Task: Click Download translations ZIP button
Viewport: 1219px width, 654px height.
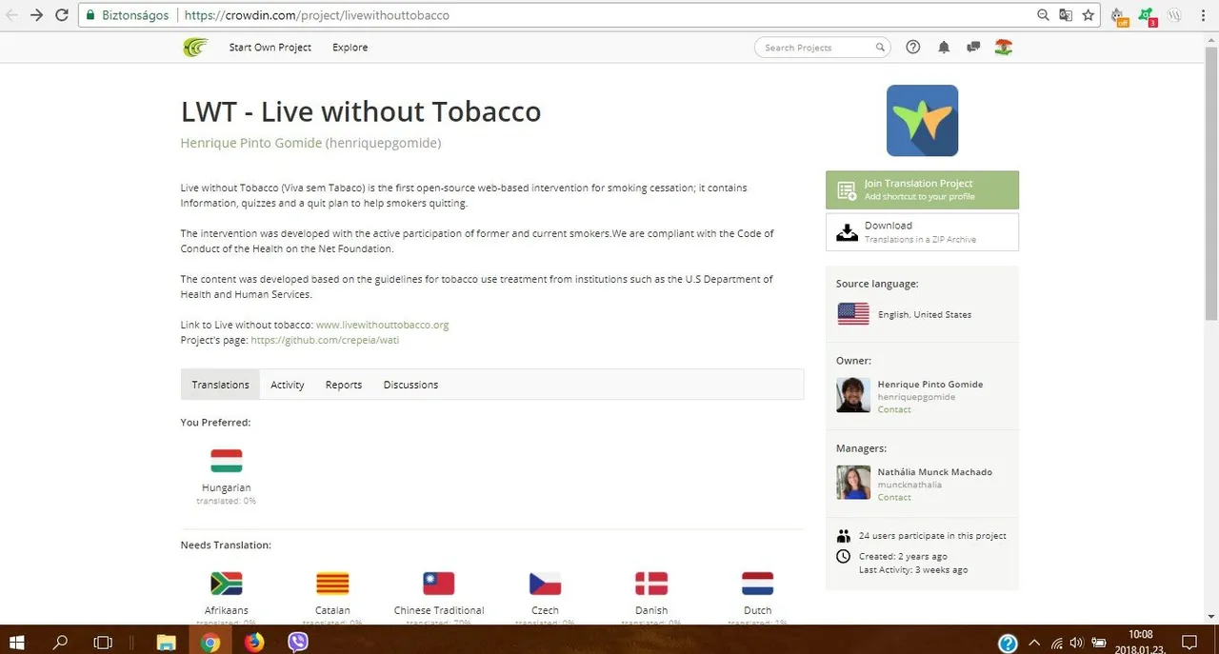Action: 922,231
